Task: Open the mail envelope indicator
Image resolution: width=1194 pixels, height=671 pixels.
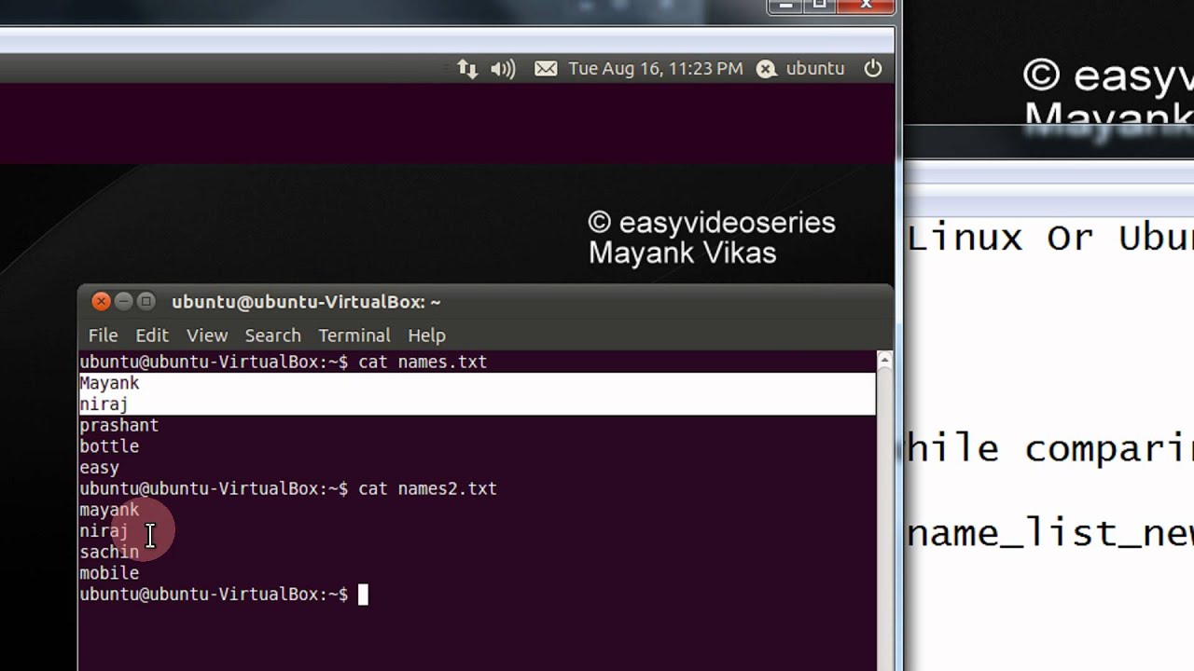Action: [x=546, y=68]
